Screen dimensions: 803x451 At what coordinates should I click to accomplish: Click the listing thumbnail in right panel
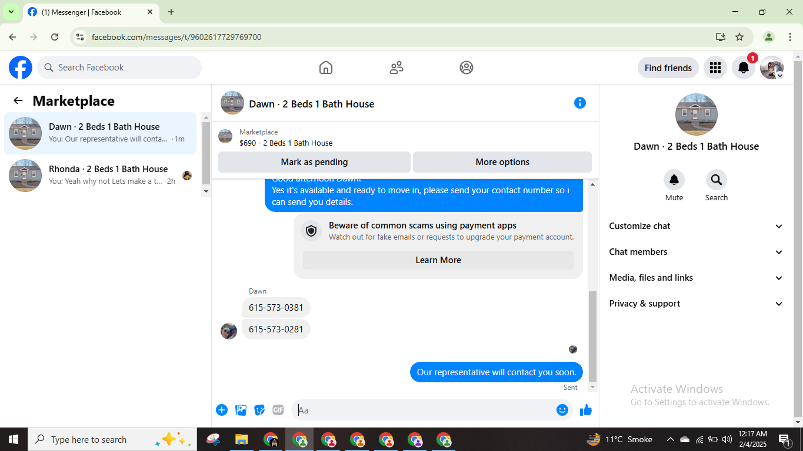[697, 115]
